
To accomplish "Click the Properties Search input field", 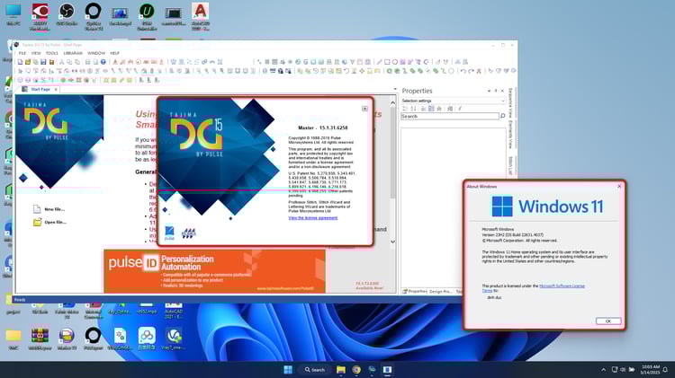I will coord(450,116).
